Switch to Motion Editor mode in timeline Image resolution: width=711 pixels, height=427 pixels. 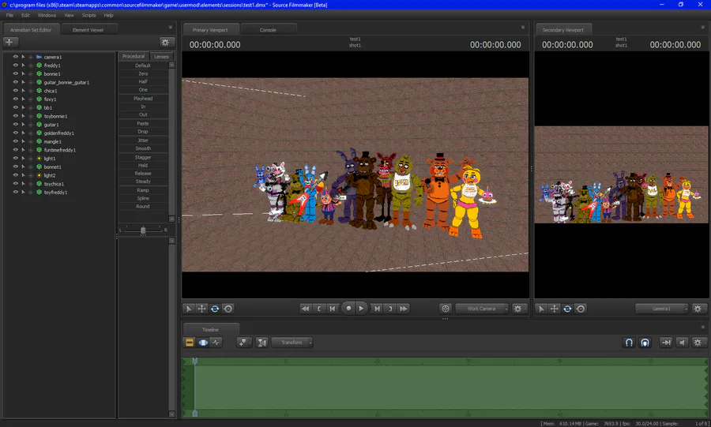203,343
